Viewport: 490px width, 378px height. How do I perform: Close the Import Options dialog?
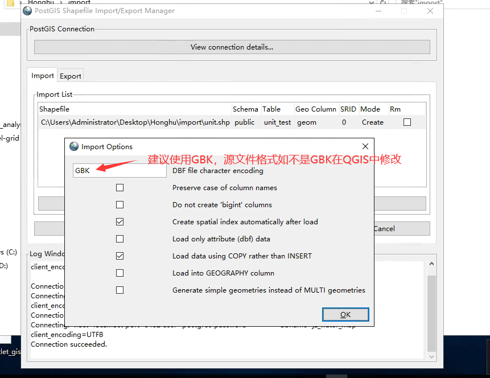coord(365,146)
